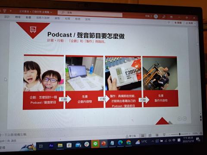Image resolution: width=207 pixels, height=155 pixels.
Task: Select the photo of two people recording
Action: pyautogui.click(x=160, y=74)
